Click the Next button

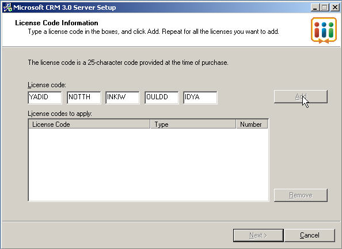259,235
